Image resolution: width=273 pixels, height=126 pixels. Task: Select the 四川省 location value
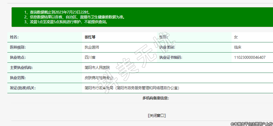[x=90, y=57]
